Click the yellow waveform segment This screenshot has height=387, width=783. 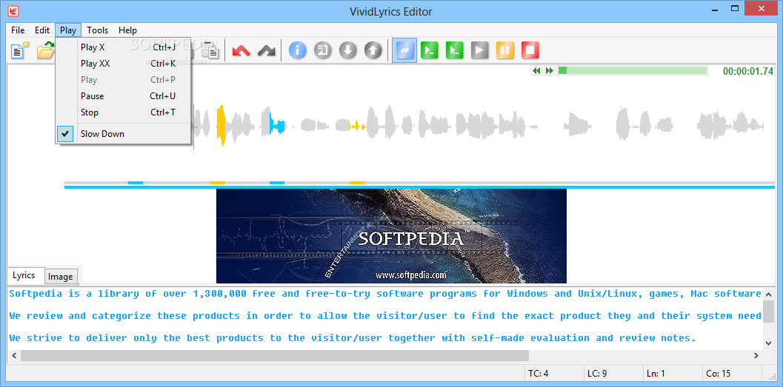221,125
